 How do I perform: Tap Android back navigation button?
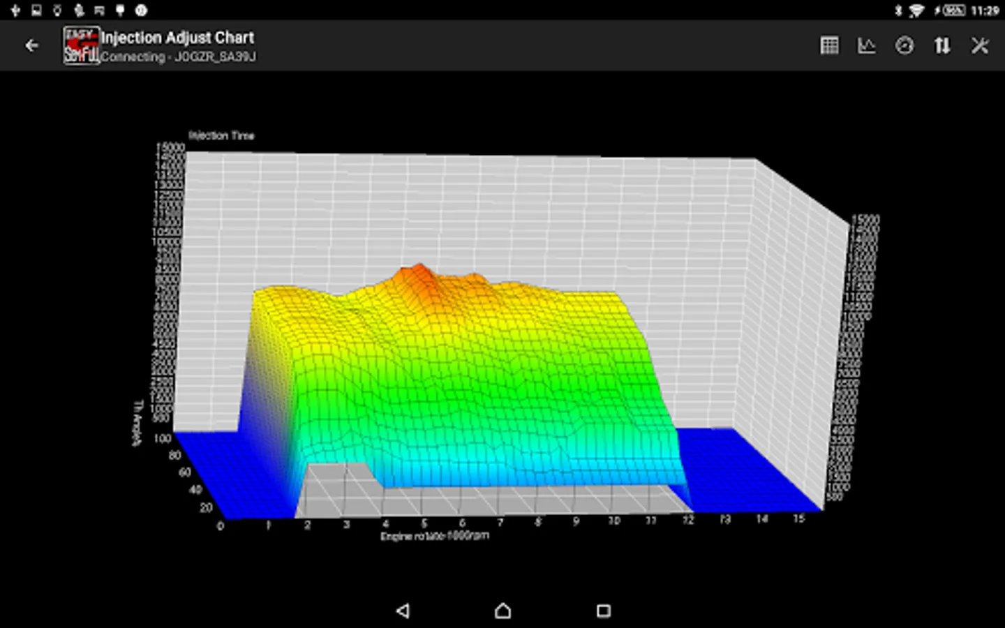pos(403,611)
